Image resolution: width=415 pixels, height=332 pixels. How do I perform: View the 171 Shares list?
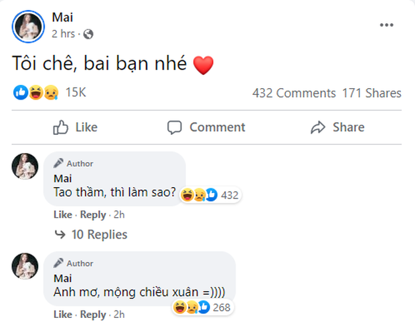(371, 93)
